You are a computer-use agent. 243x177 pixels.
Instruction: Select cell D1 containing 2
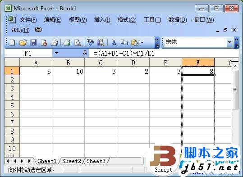pos(133,71)
